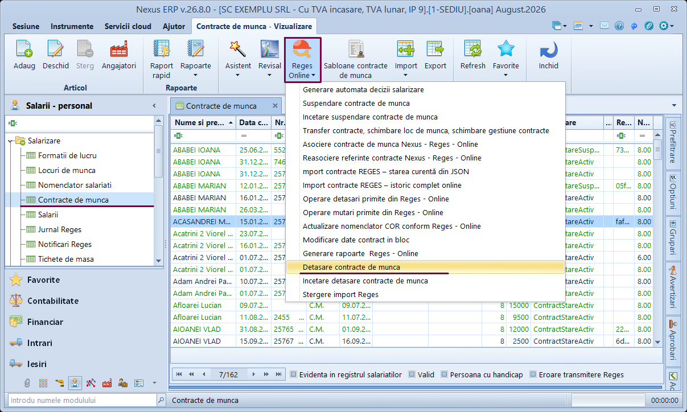
Task: Click the Revisal icon
Action: click(270, 50)
